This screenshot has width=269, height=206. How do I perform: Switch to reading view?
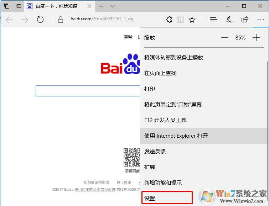(x=181, y=20)
